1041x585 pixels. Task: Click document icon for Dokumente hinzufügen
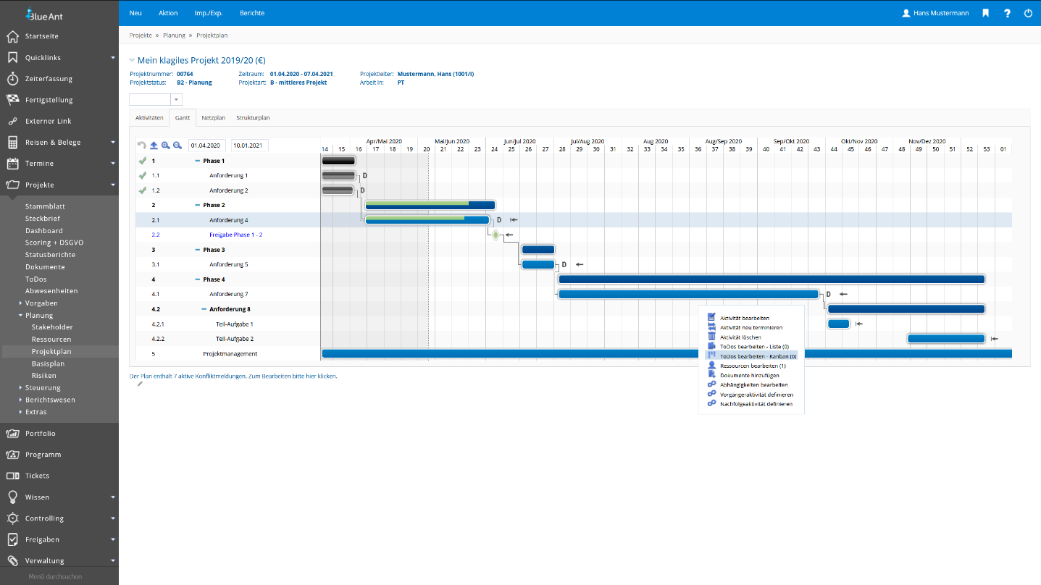pyautogui.click(x=711, y=375)
